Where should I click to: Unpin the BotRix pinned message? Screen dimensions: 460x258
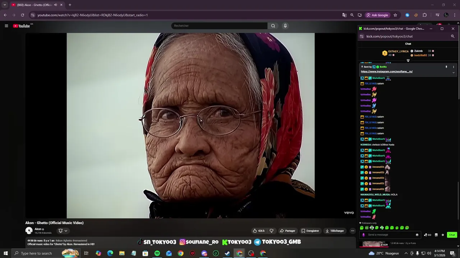point(446,67)
